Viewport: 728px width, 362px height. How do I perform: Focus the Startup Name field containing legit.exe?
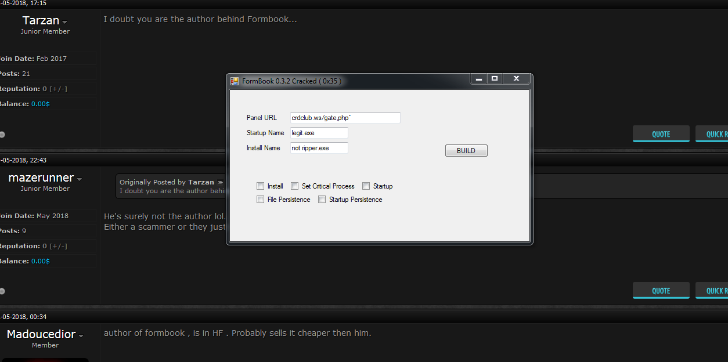click(319, 133)
